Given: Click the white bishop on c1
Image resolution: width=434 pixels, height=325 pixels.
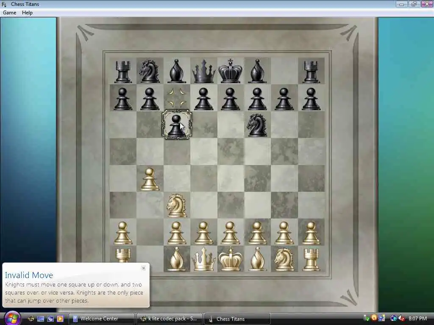Looking at the screenshot, I should 177,259.
